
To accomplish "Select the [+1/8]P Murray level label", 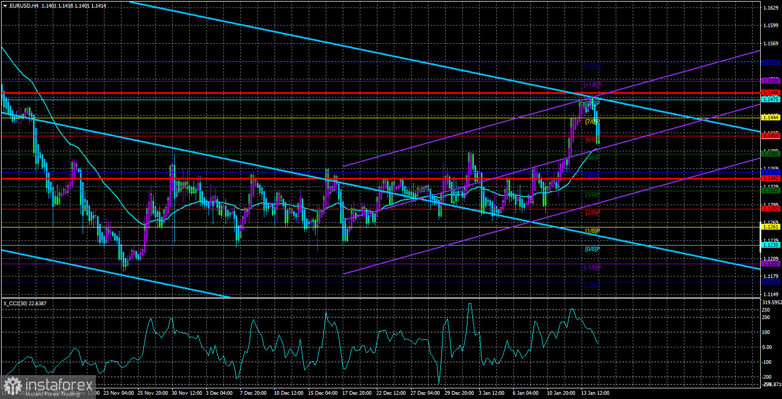I will click(x=592, y=85).
